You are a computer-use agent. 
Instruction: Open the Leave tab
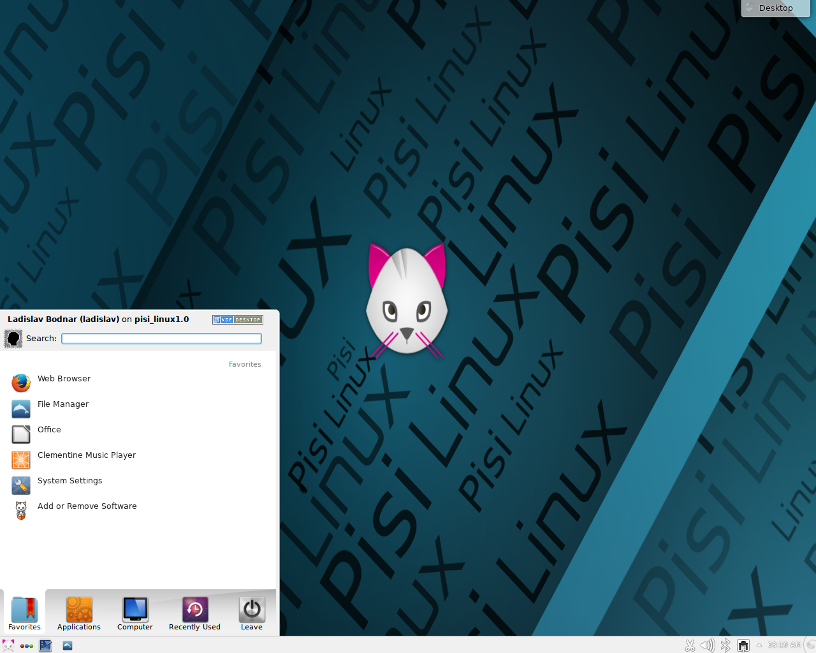(x=252, y=613)
